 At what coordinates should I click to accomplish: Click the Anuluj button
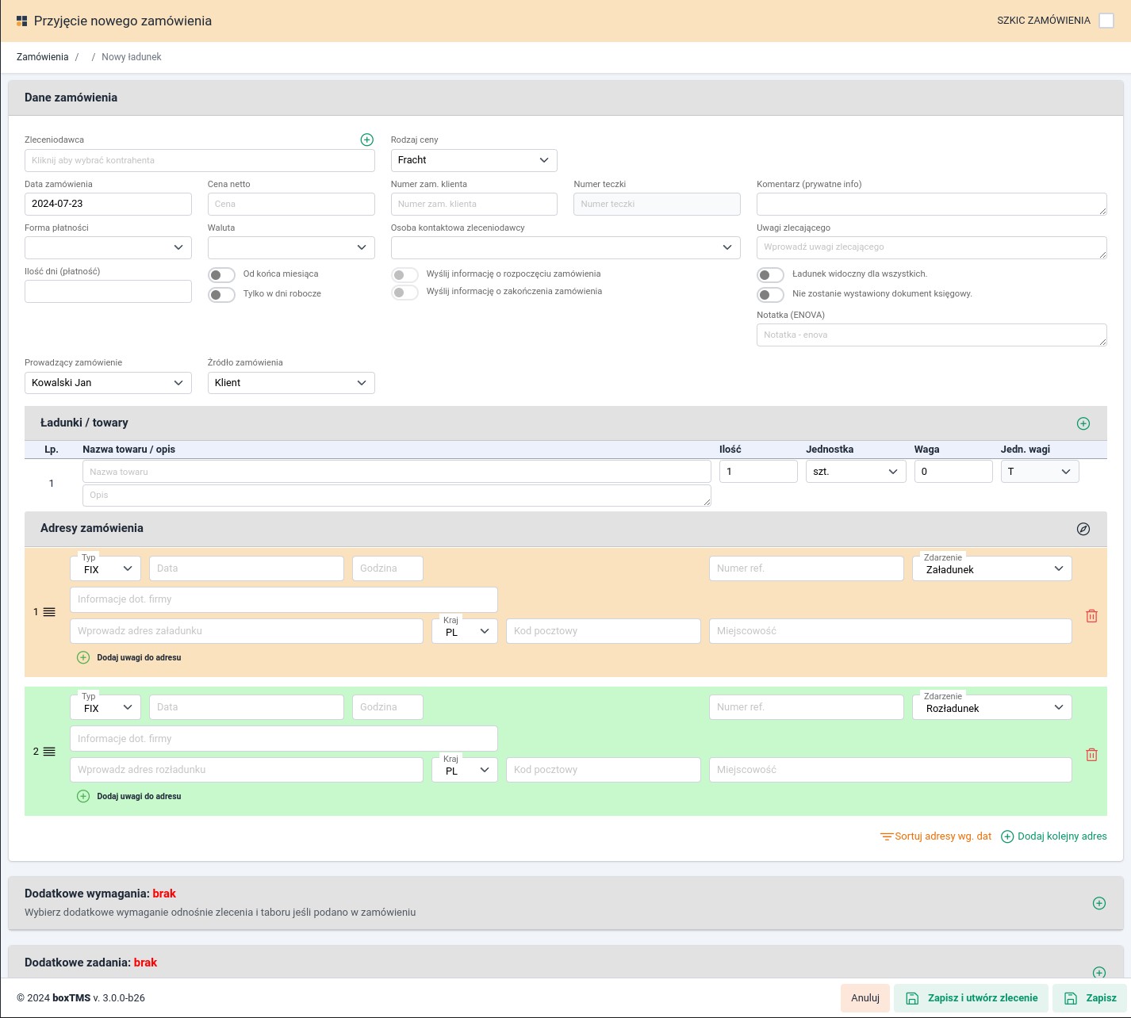(865, 998)
